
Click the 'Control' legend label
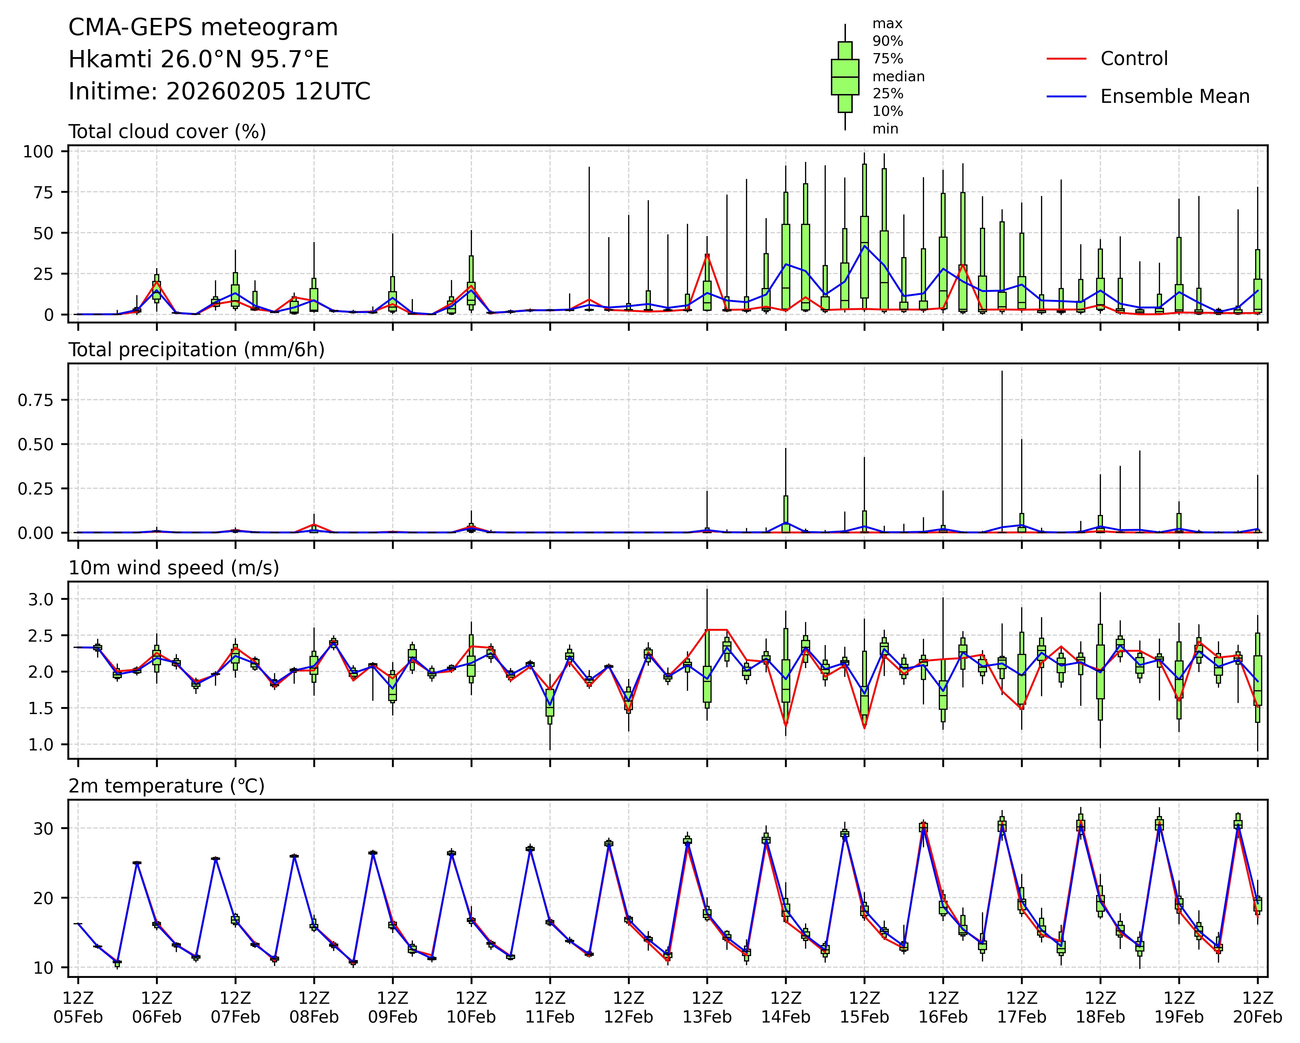click(x=1134, y=59)
